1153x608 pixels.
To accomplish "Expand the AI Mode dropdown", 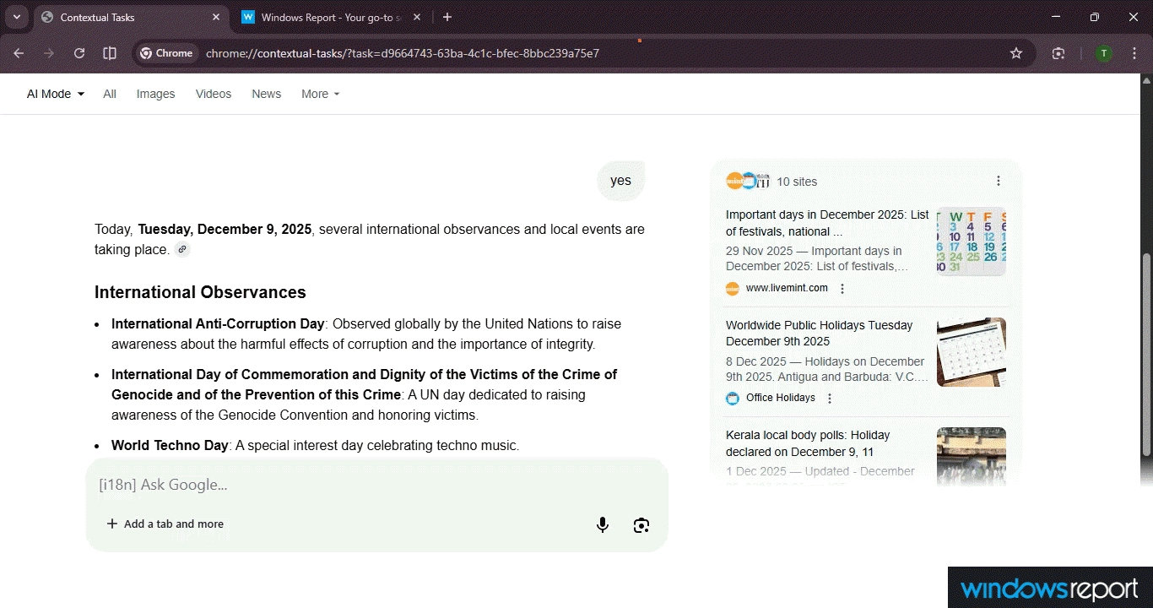I will point(54,94).
